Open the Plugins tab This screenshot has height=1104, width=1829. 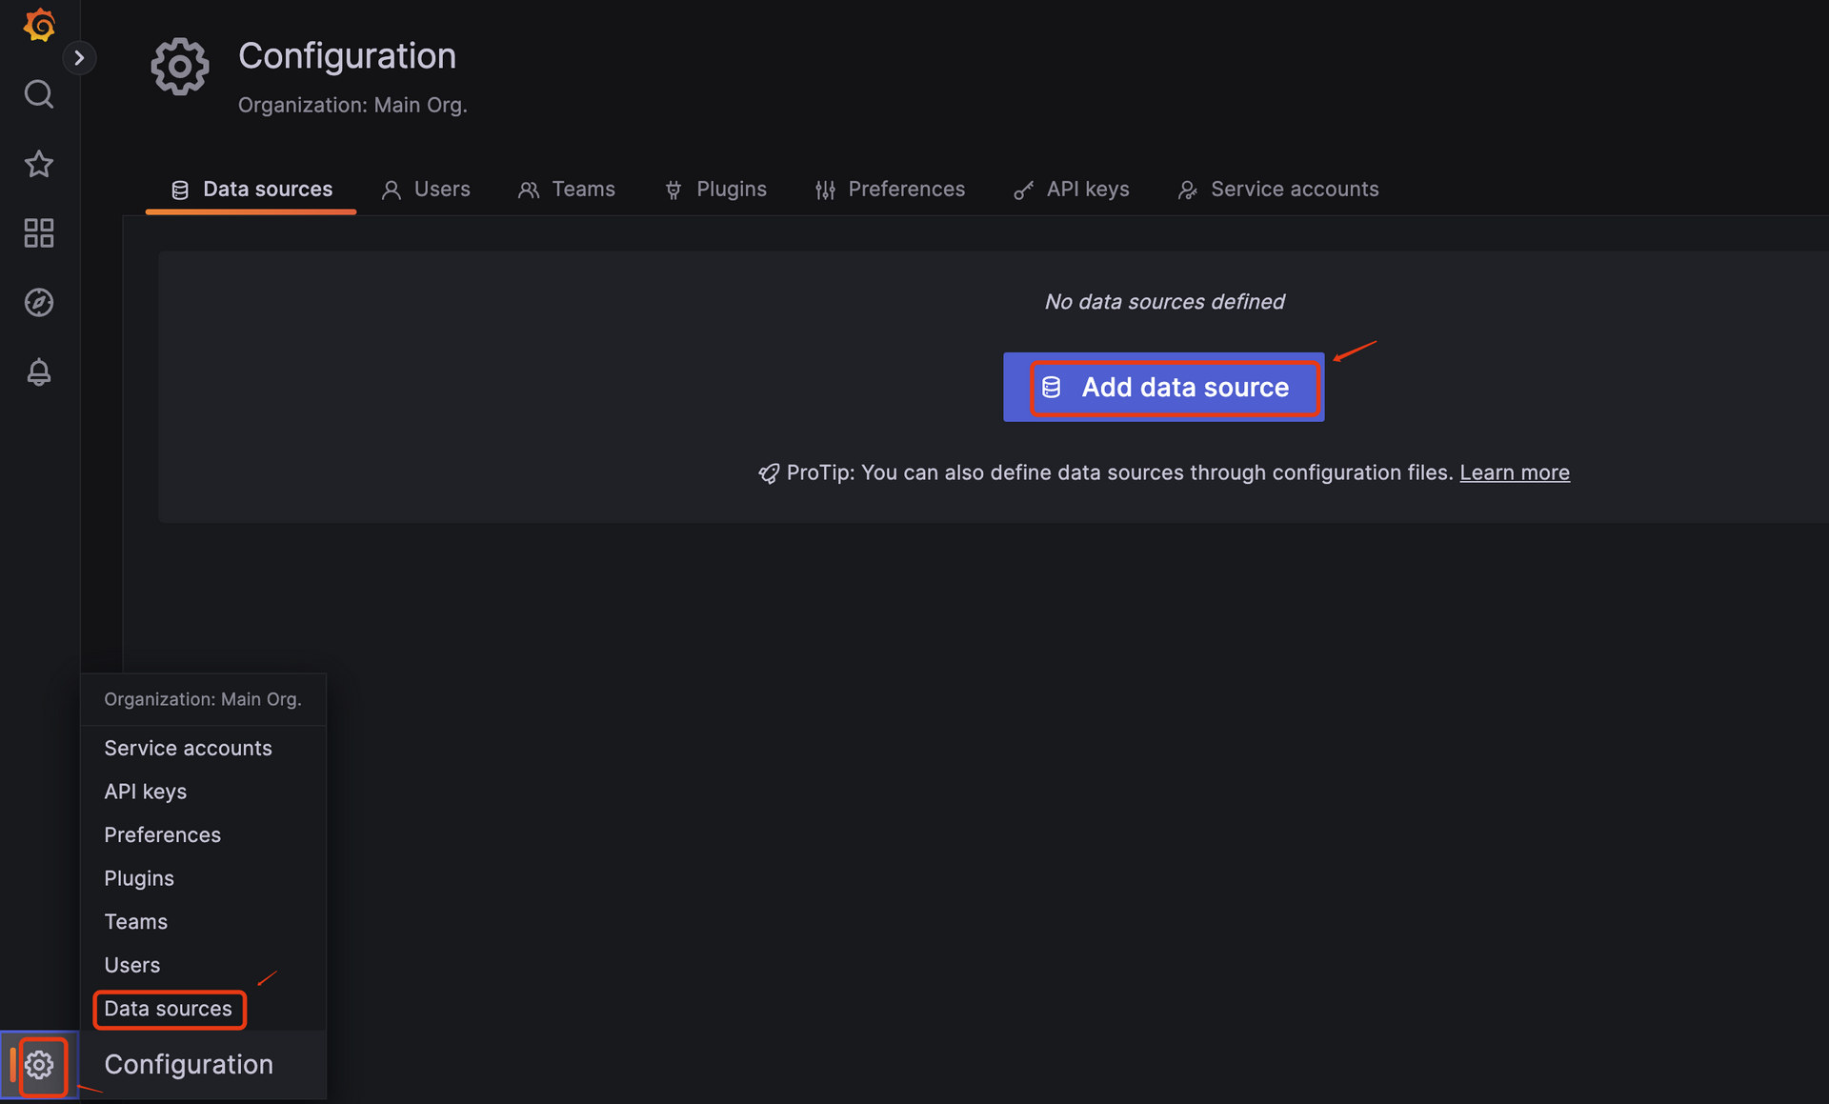click(715, 190)
